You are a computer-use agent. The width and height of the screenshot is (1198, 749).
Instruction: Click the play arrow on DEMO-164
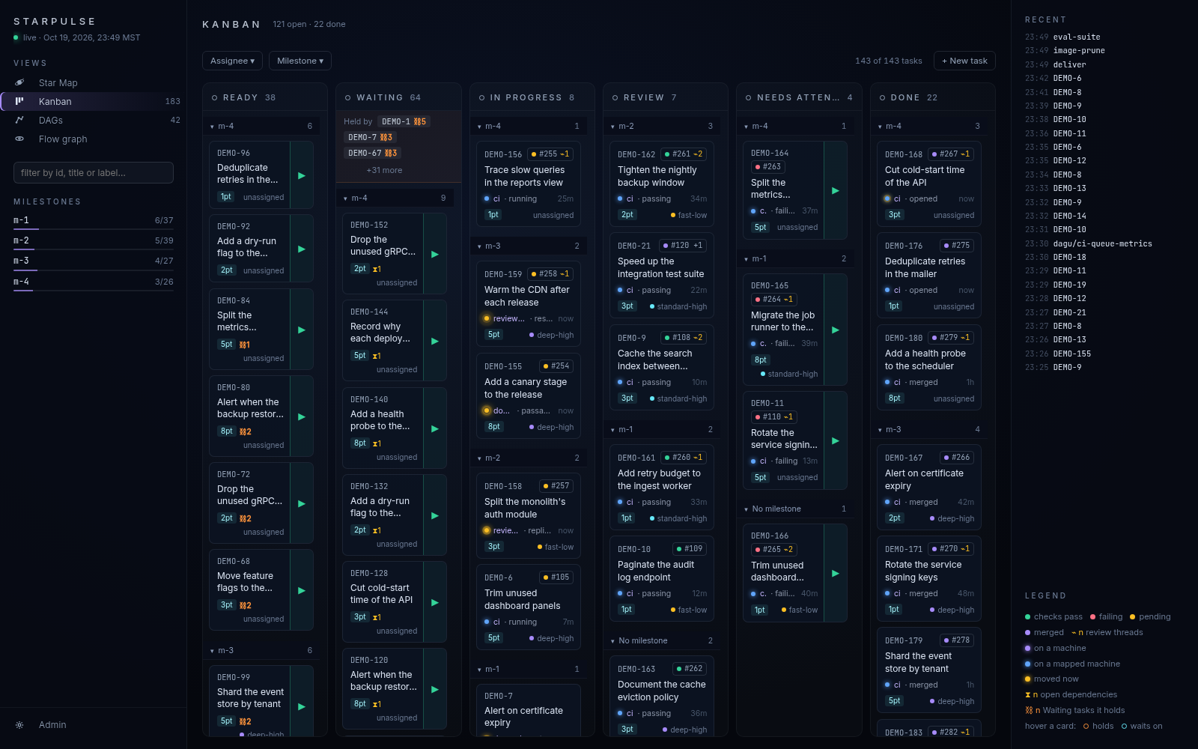tap(836, 190)
